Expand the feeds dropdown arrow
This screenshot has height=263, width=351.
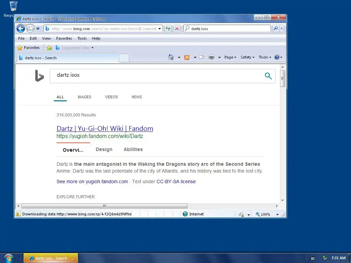click(x=195, y=58)
